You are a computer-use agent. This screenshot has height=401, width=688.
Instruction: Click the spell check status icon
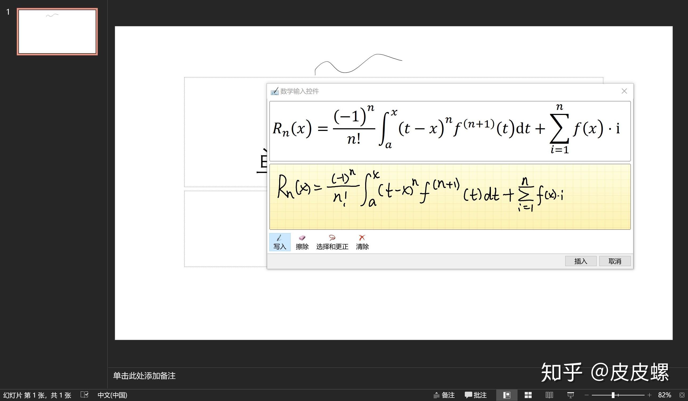84,394
